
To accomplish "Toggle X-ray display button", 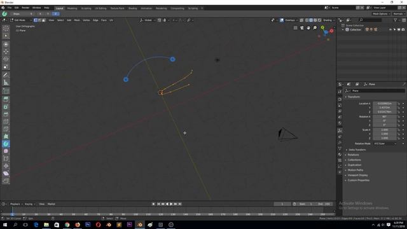I will pos(301,20).
